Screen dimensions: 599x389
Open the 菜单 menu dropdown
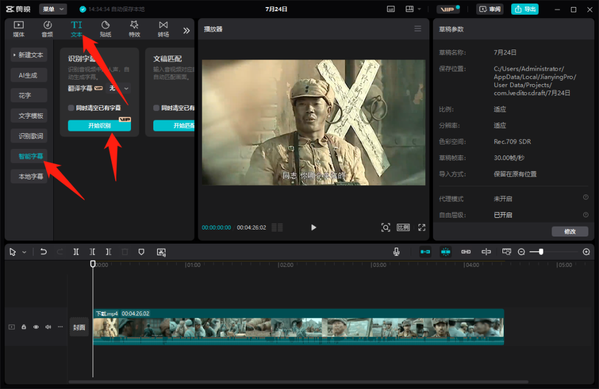(53, 9)
